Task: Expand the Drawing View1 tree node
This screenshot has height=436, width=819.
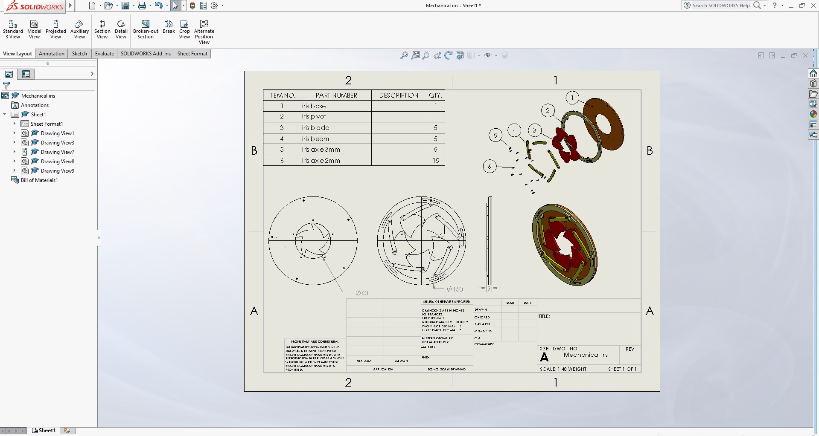Action: [x=15, y=133]
